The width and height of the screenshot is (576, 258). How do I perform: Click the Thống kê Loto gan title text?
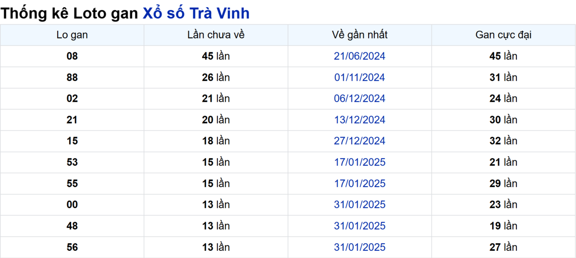click(70, 13)
